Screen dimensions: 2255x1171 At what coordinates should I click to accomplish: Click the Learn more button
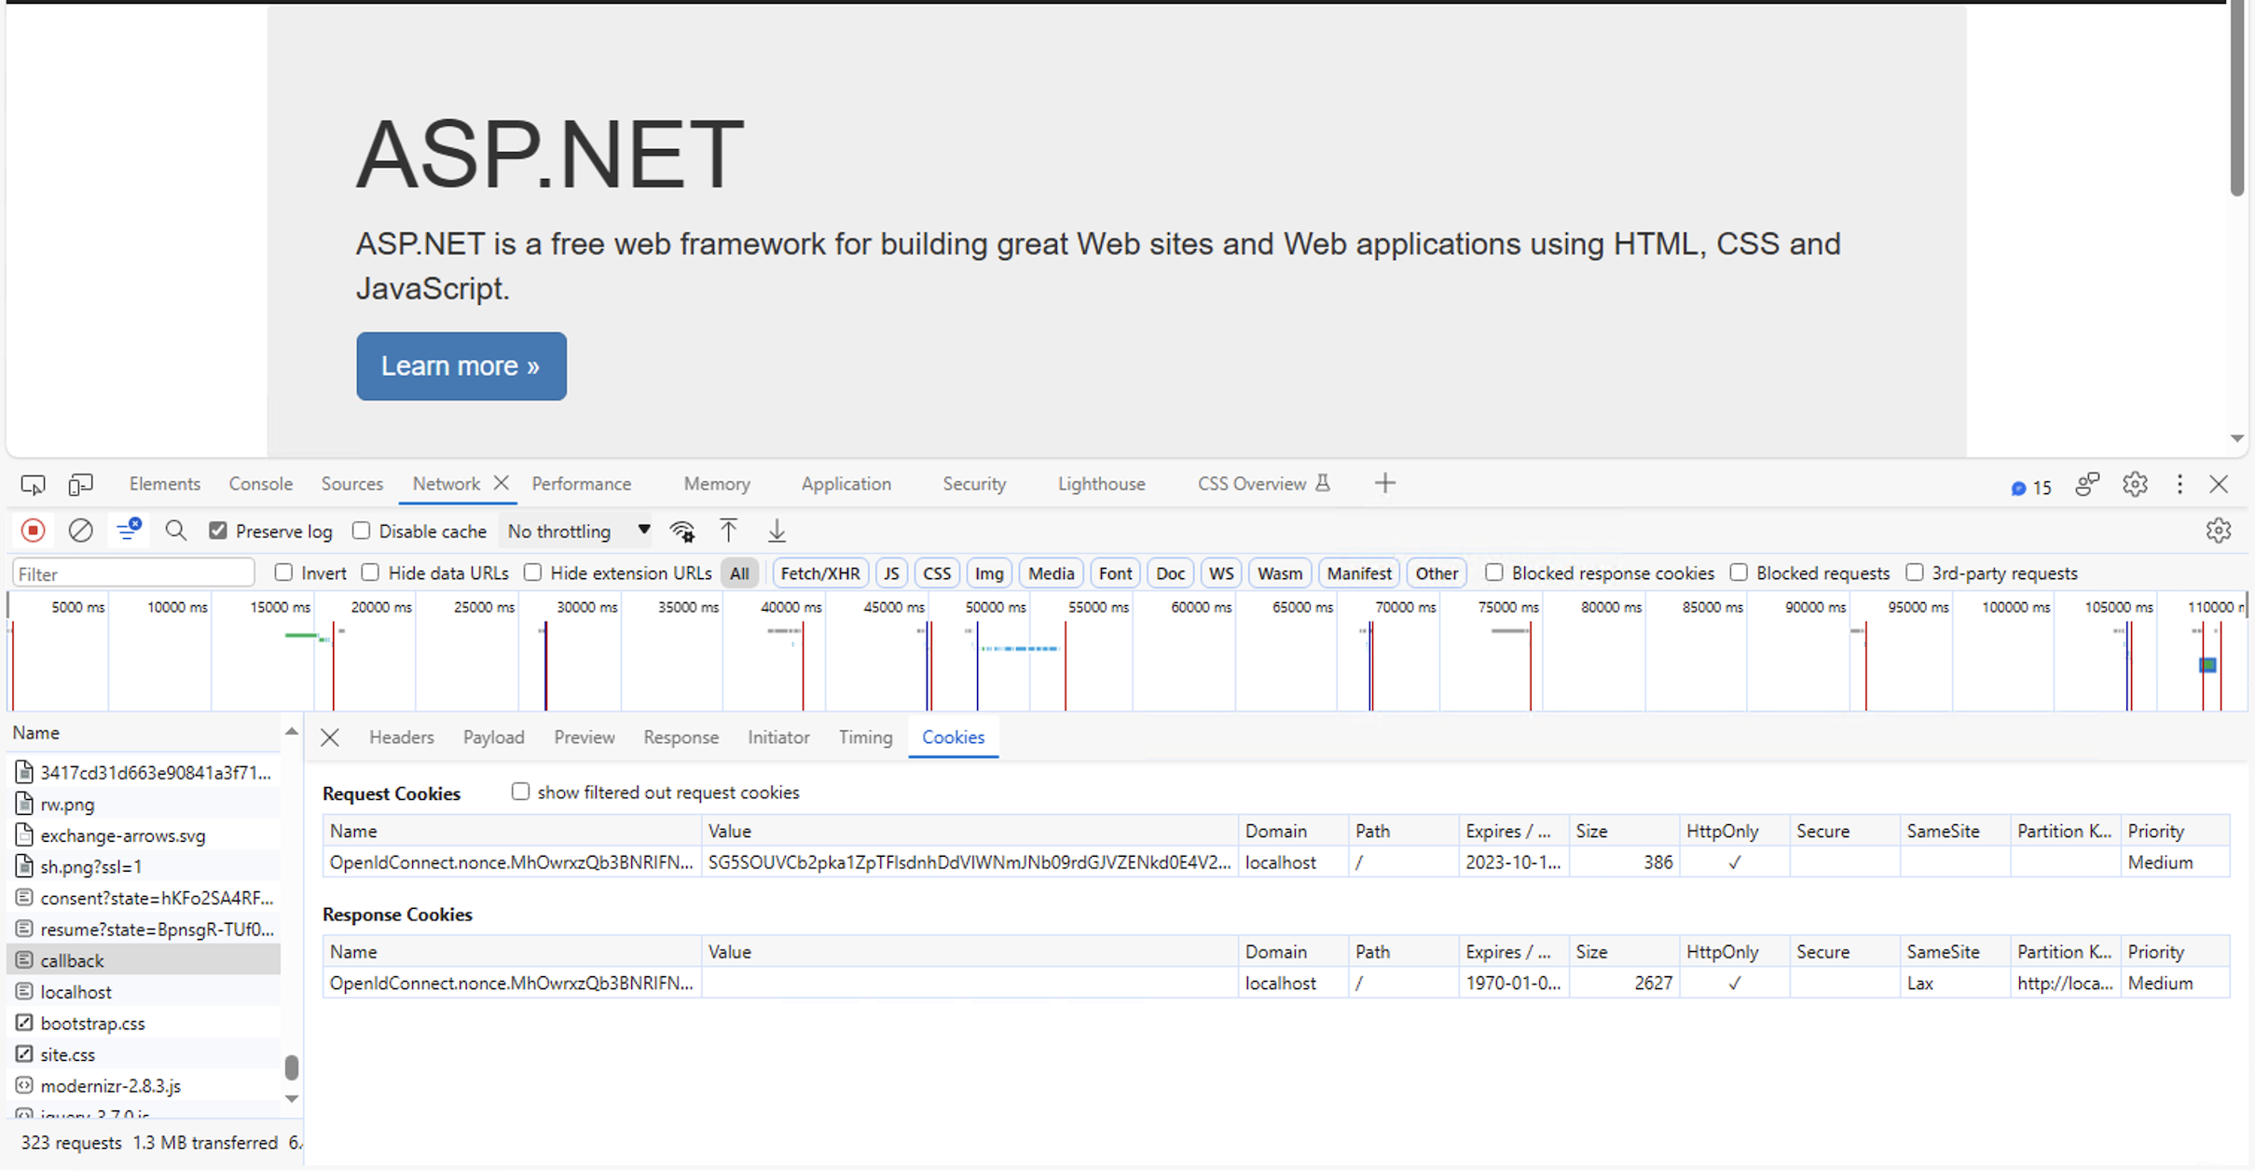(461, 365)
